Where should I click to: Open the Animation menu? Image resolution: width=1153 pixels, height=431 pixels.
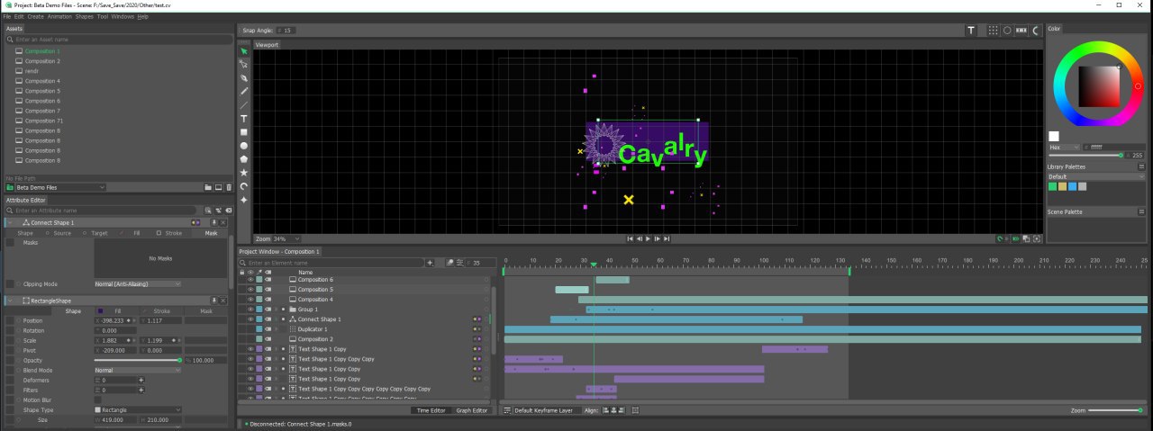coord(59,16)
